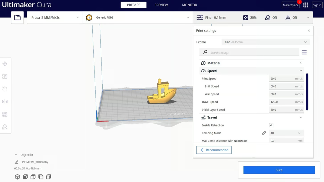Screen dimensions: 324x182
Task: Switch to right side view icon
Action: (49, 177)
